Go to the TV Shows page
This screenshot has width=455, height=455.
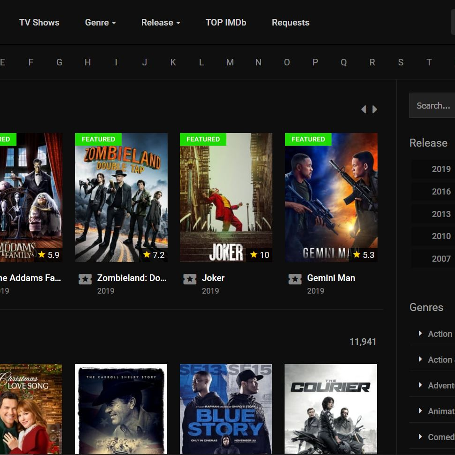click(x=39, y=22)
